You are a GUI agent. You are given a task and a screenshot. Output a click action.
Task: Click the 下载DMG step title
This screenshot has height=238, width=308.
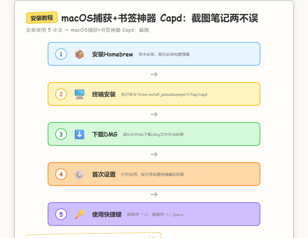(105, 134)
